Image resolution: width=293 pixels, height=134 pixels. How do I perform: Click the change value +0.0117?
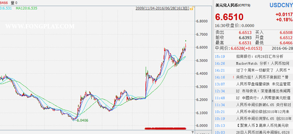pos(284,14)
